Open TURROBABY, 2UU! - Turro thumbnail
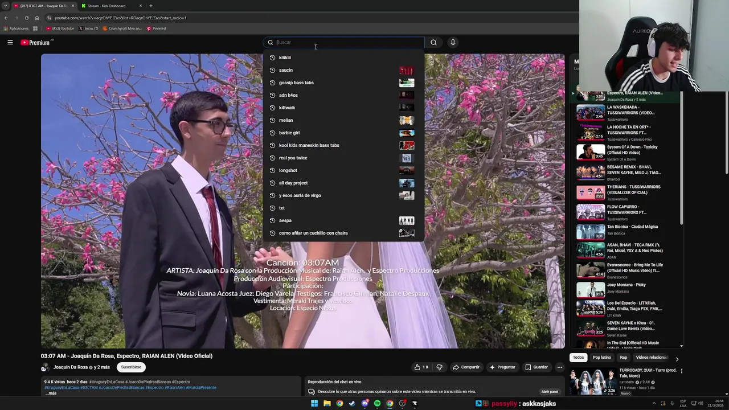 pos(593,382)
